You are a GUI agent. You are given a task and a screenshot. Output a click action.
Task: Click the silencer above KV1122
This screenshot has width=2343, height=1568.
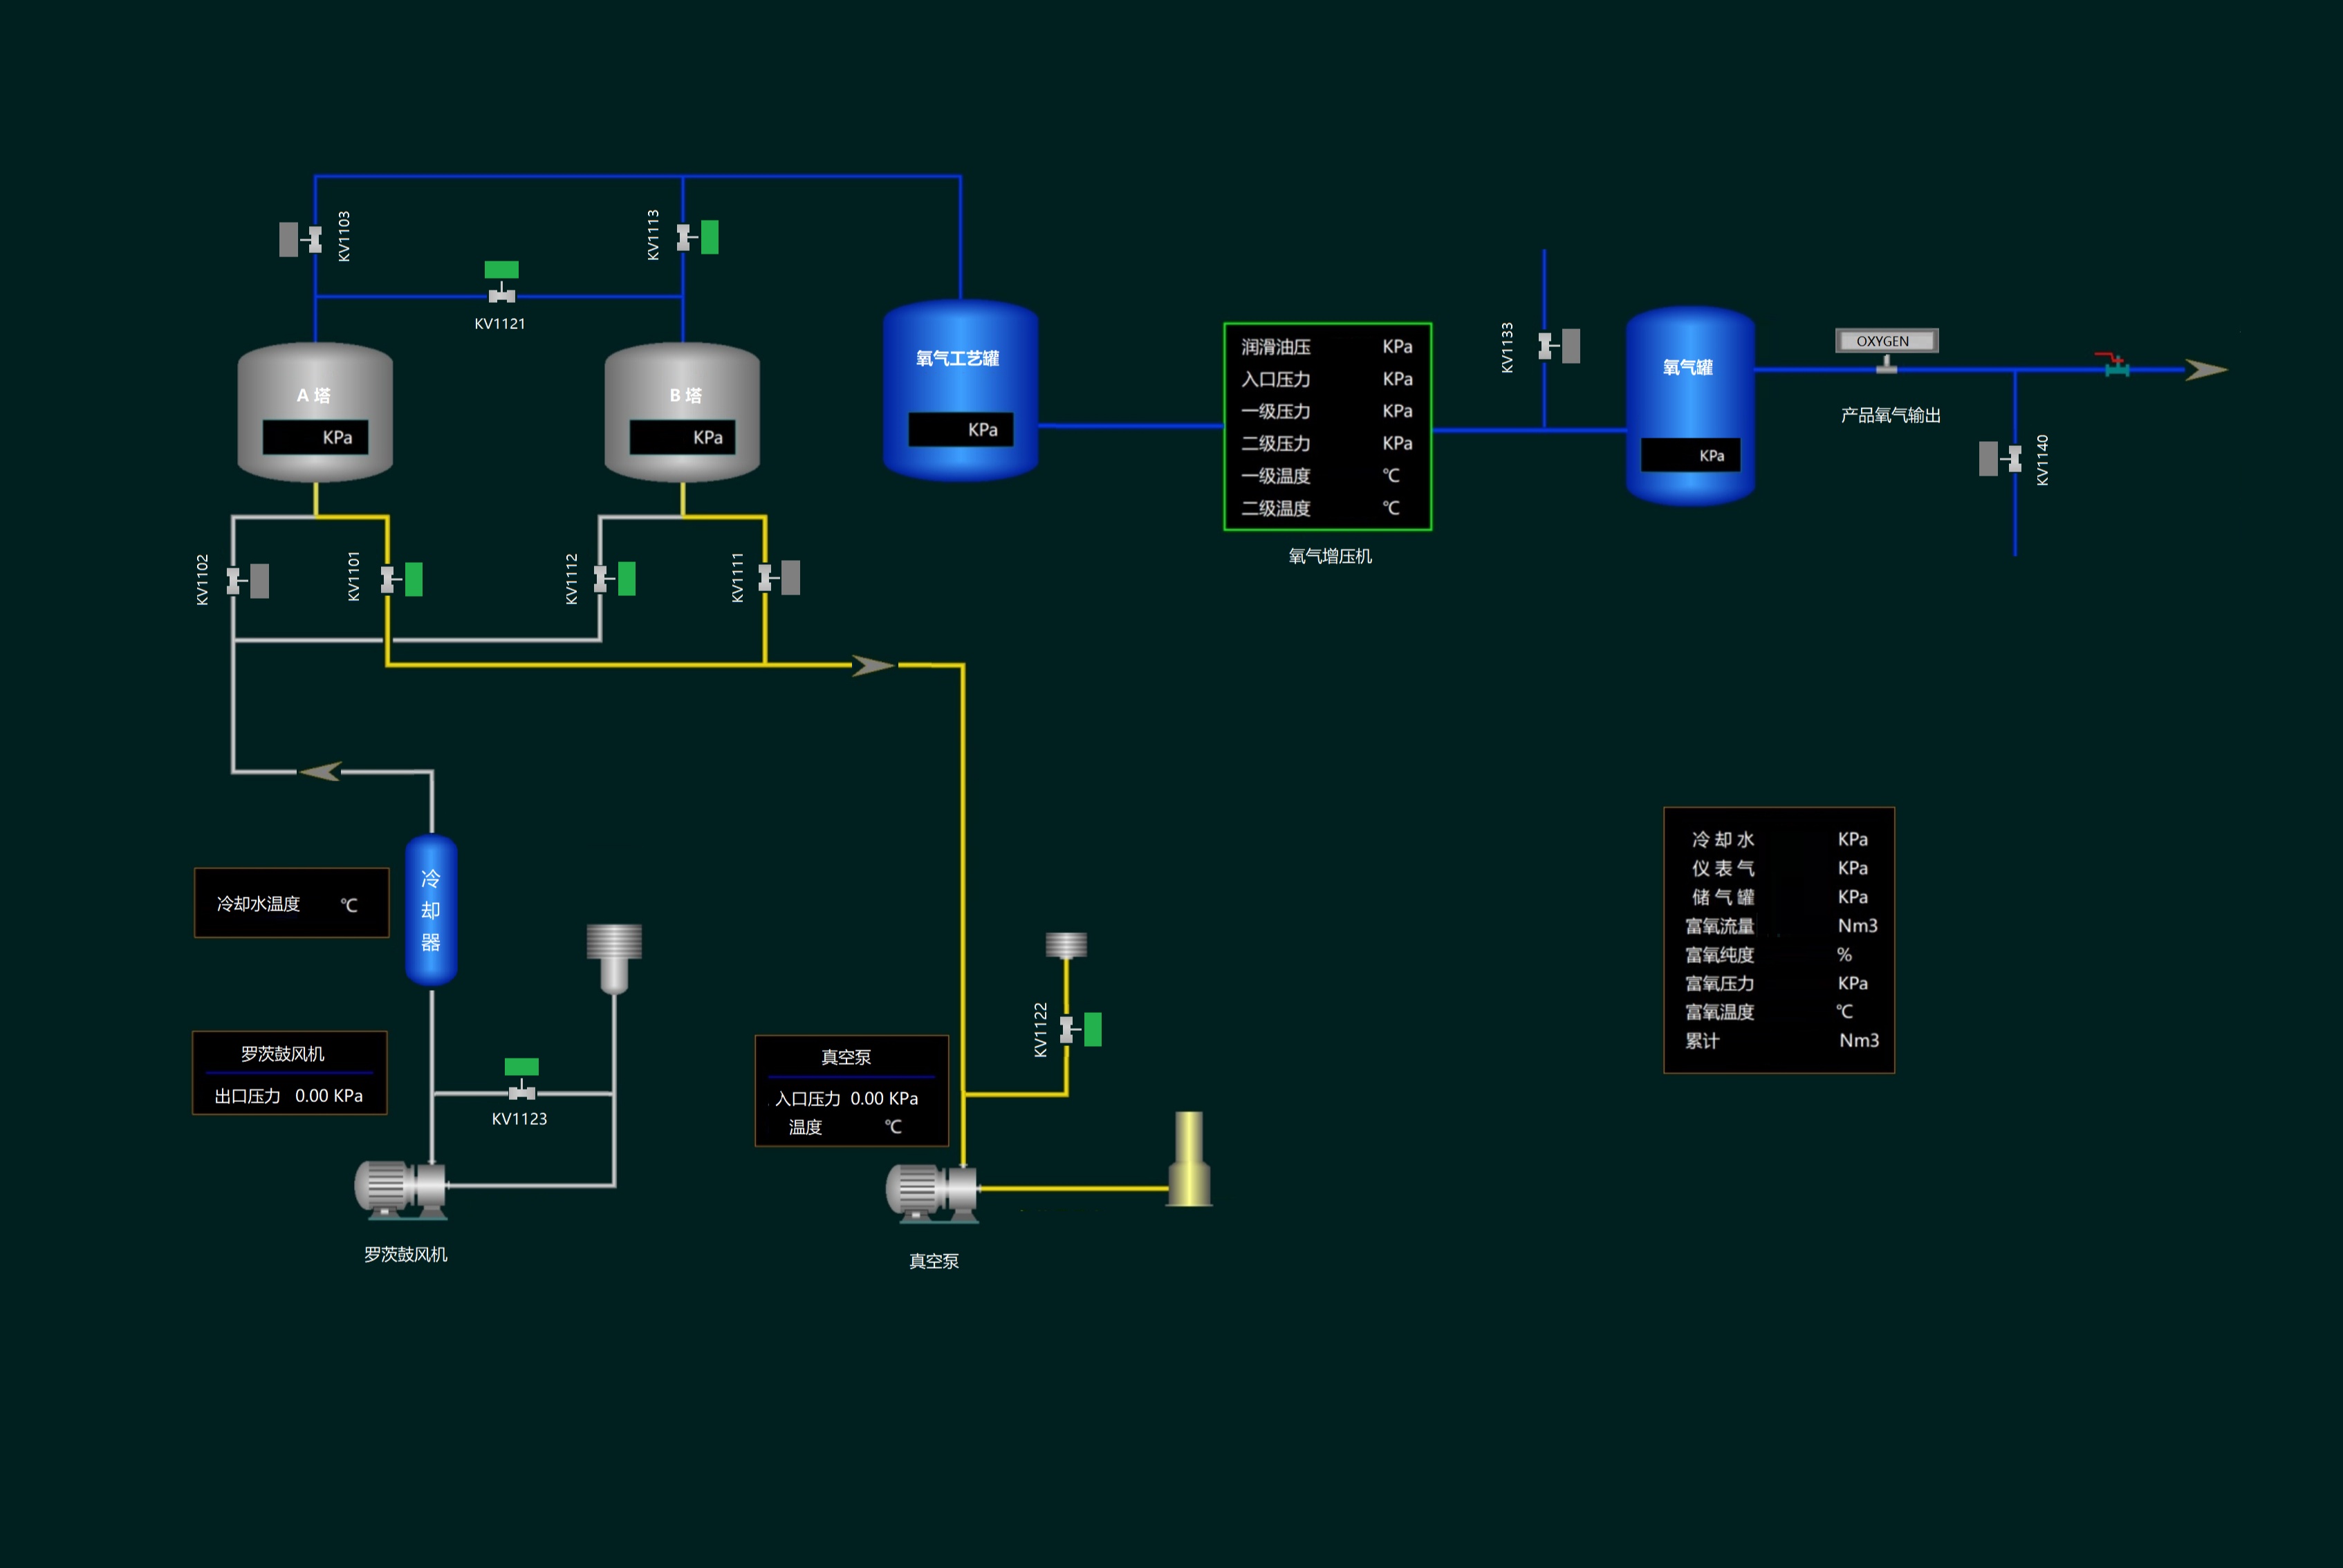click(x=1066, y=945)
